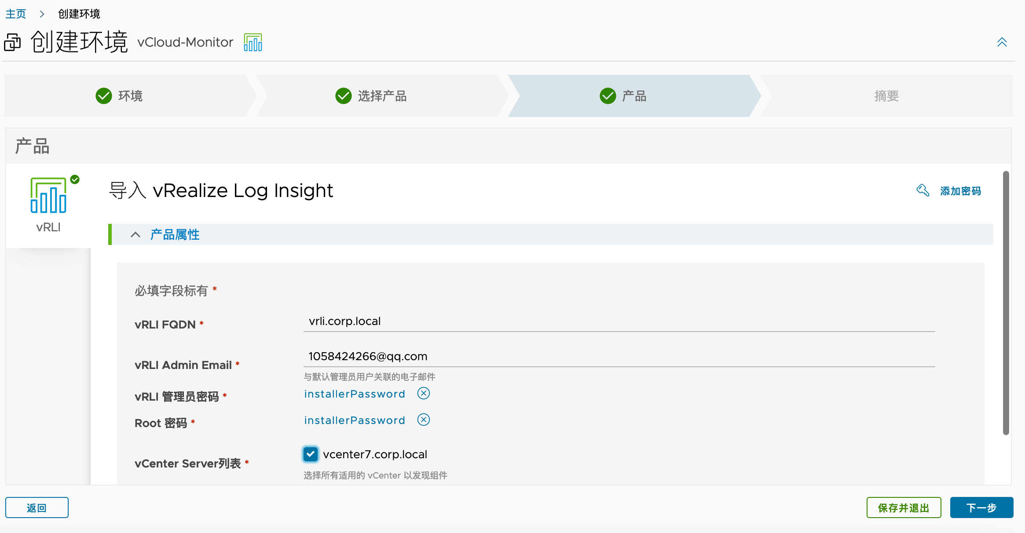Focus the vRLI FQDN input field
The width and height of the screenshot is (1025, 533).
coord(619,321)
